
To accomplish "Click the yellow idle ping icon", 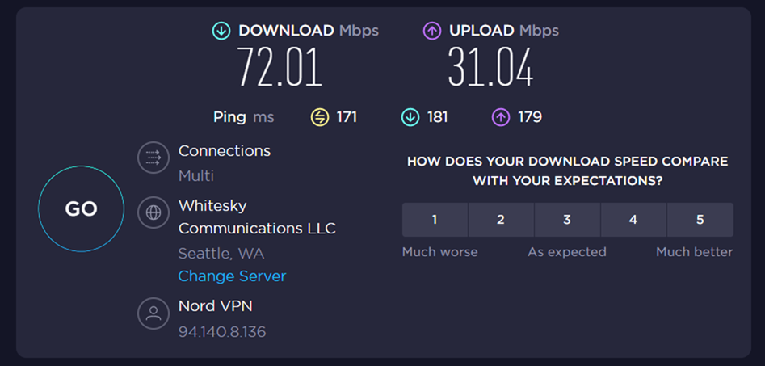I will tap(320, 117).
